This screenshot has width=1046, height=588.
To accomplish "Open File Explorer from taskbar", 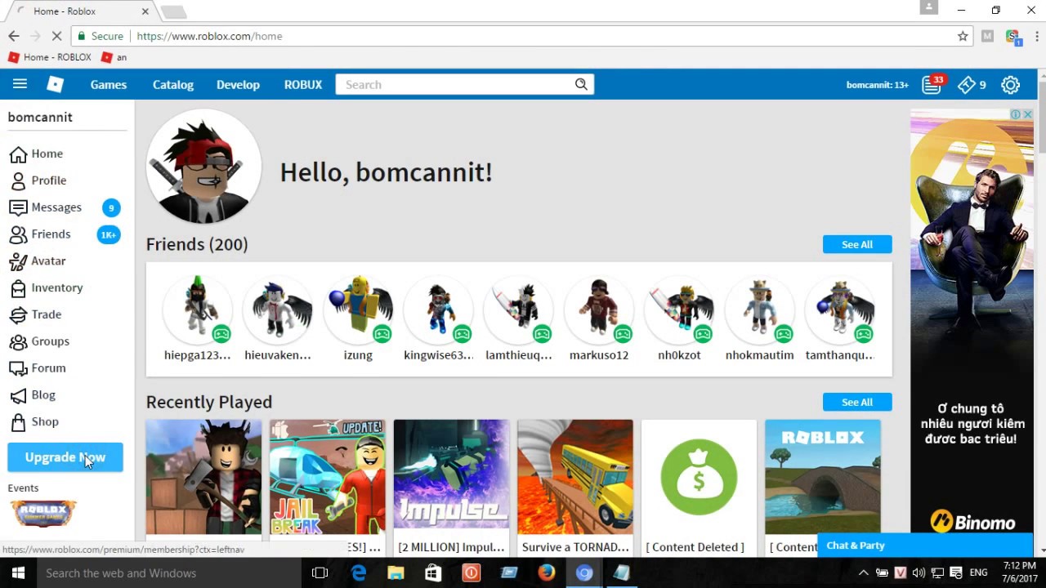I will click(396, 573).
